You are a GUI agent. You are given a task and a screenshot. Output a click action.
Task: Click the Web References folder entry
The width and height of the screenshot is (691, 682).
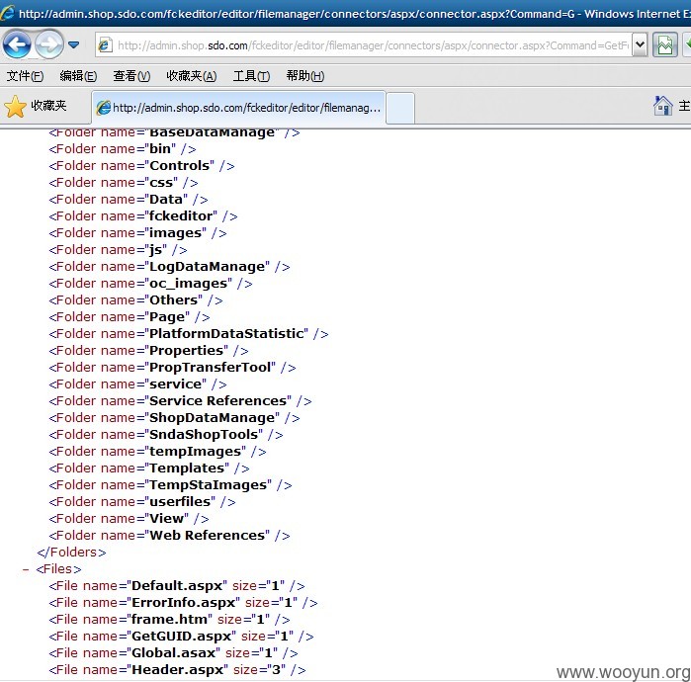tap(169, 535)
